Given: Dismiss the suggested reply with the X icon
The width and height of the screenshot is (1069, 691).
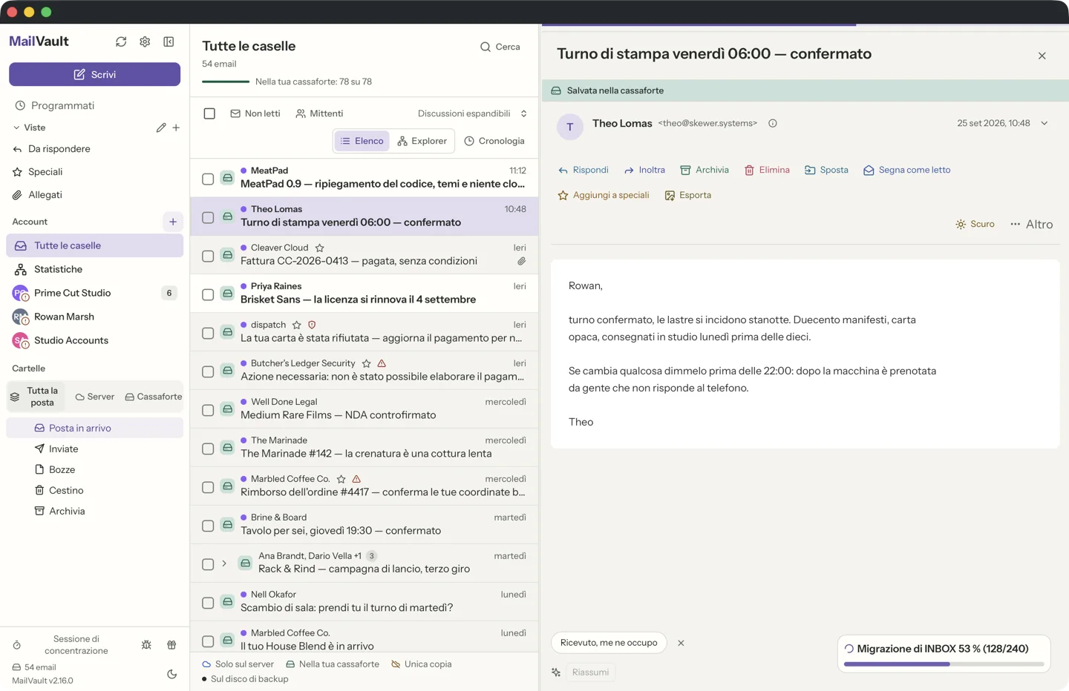Looking at the screenshot, I should click(681, 643).
